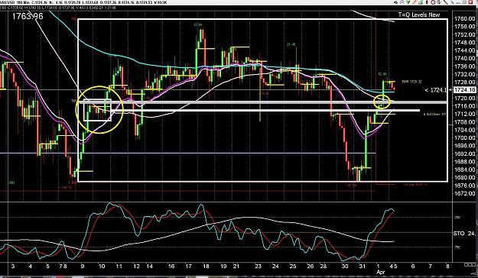Click date 12 on the time axis
478x278 pixels.
tap(136, 267)
